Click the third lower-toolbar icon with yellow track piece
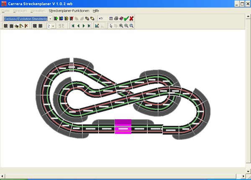Screen dimensions: 251x180 pyautogui.click(x=16, y=26)
